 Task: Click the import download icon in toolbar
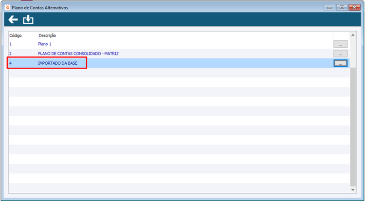pyautogui.click(x=28, y=20)
